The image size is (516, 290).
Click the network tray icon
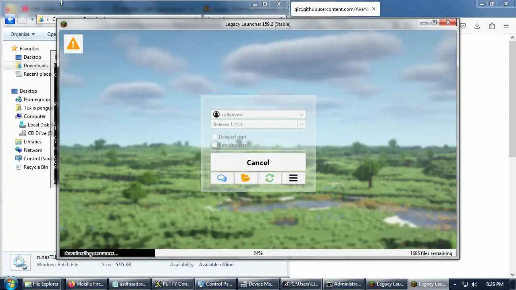(x=465, y=284)
